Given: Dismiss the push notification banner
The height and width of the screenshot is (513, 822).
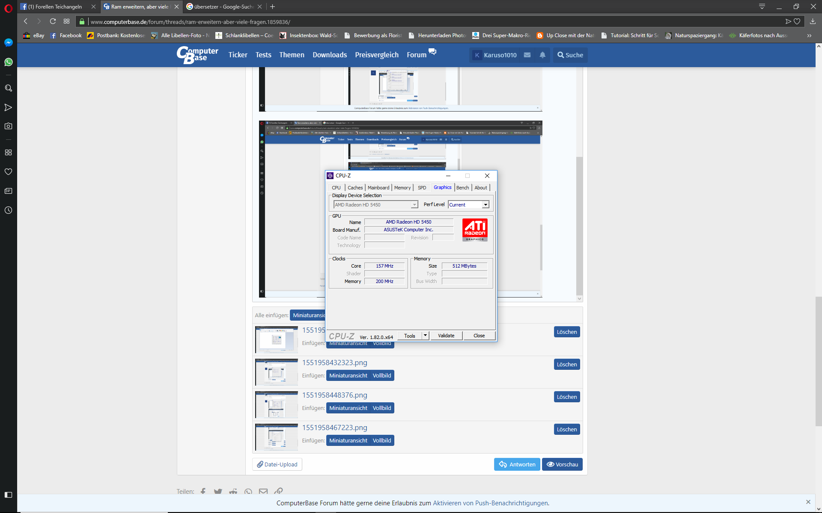Looking at the screenshot, I should point(808,502).
